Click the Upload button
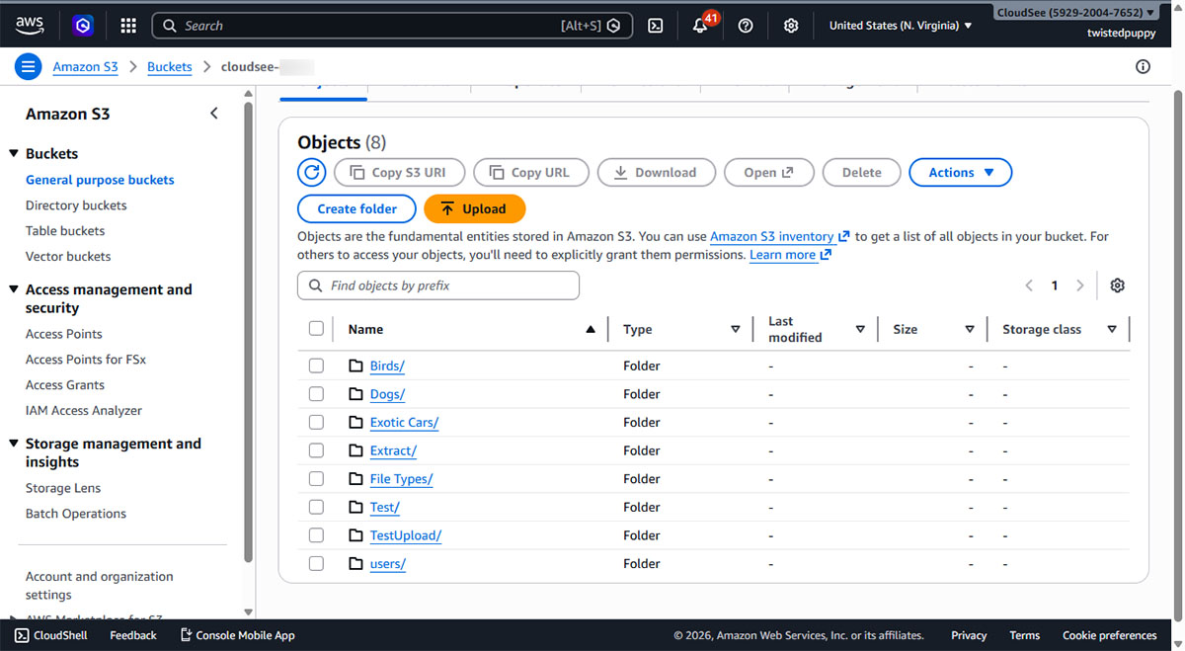 pos(474,208)
